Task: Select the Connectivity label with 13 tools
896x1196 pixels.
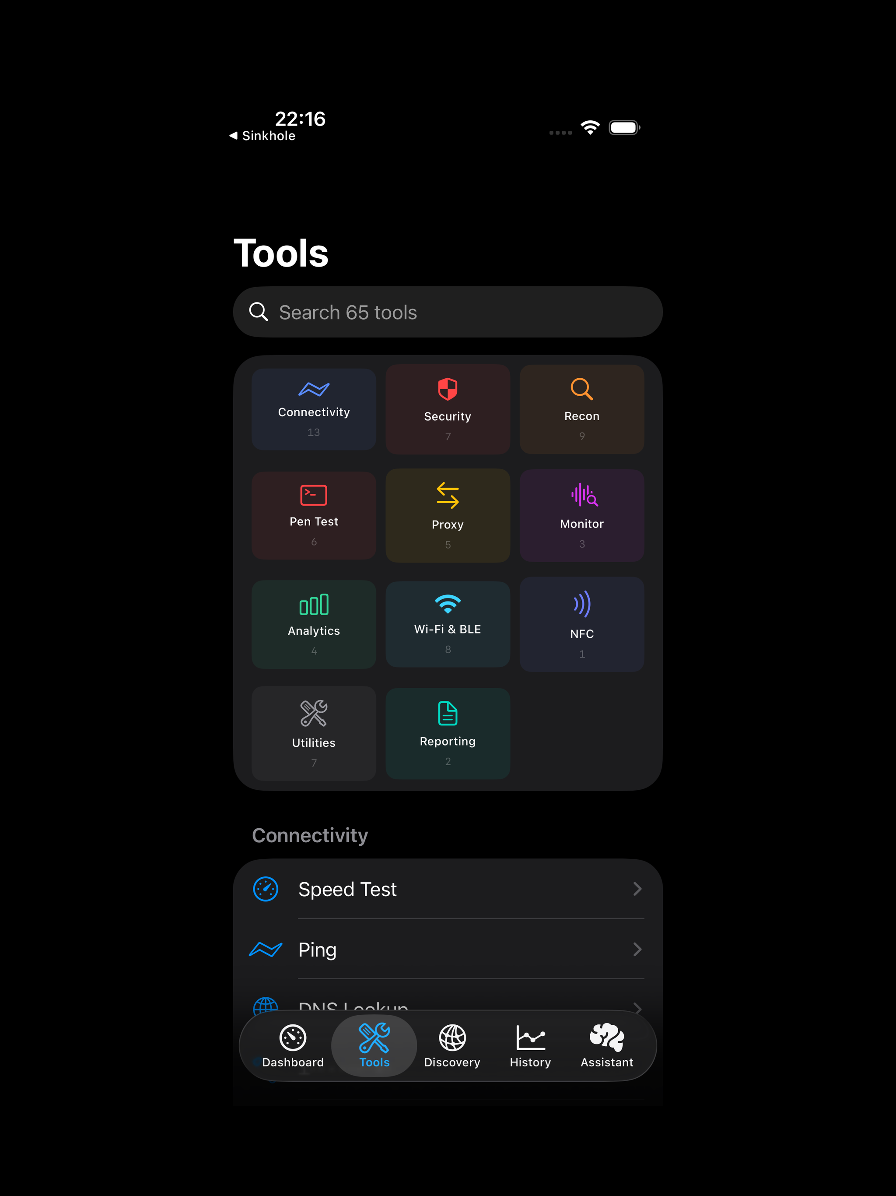Action: [313, 412]
